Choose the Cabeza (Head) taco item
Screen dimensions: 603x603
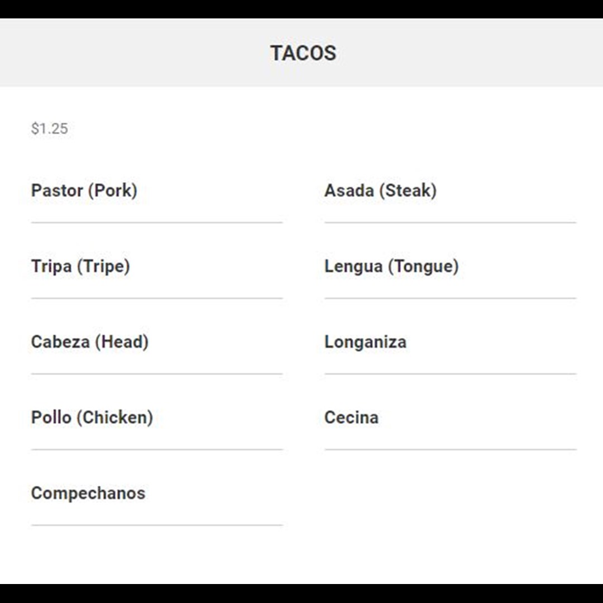[x=90, y=342]
